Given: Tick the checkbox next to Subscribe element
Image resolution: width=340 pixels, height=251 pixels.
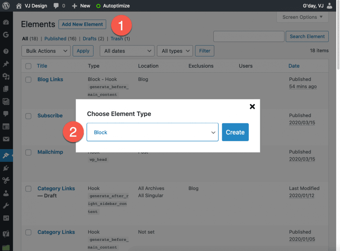Looking at the screenshot, I should click(28, 116).
